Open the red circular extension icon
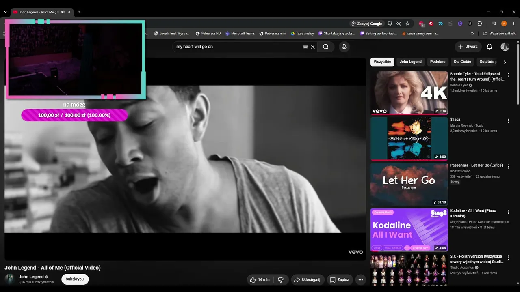520x292 pixels. [431, 24]
